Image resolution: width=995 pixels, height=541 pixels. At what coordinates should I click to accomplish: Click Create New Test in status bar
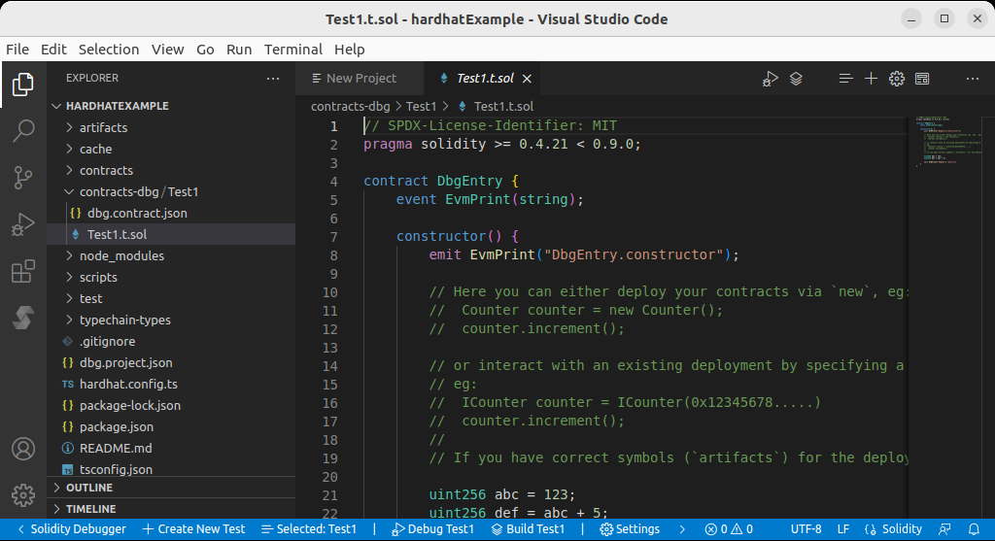click(193, 529)
